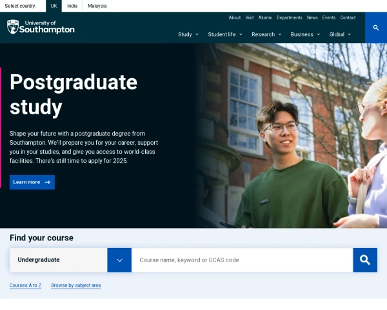Screen dimensions: 387x310
Task: Visit the Contact page link
Action: (x=348, y=17)
